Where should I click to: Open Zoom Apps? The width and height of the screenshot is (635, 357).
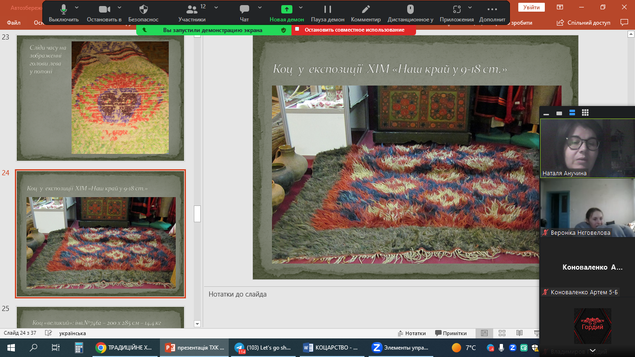457,13
